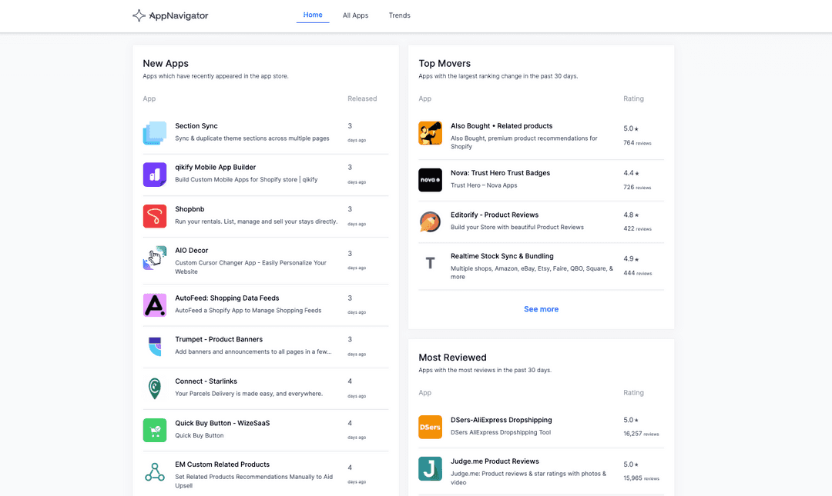Click the AppNavigator logo
832x496 pixels.
pos(169,15)
